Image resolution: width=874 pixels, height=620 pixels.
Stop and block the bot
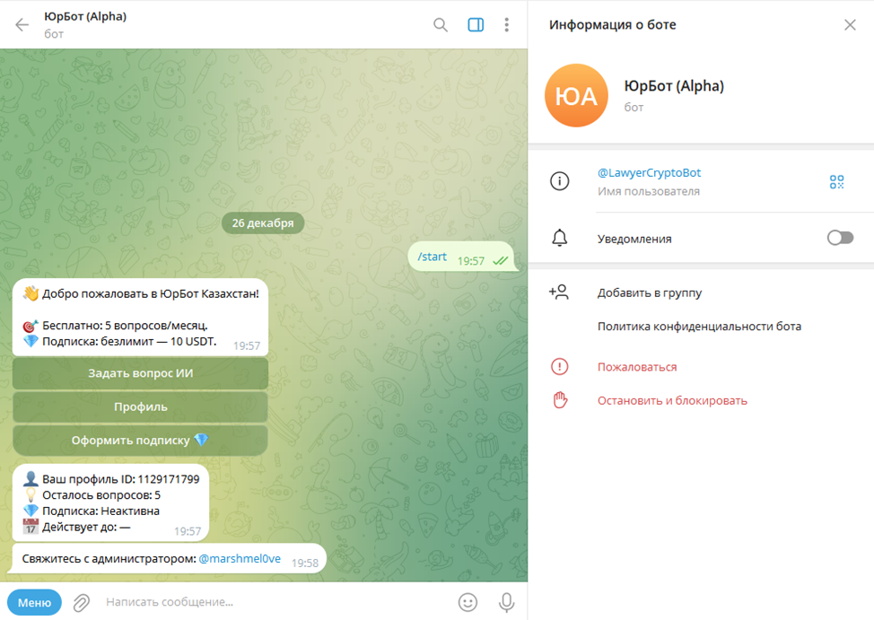672,400
